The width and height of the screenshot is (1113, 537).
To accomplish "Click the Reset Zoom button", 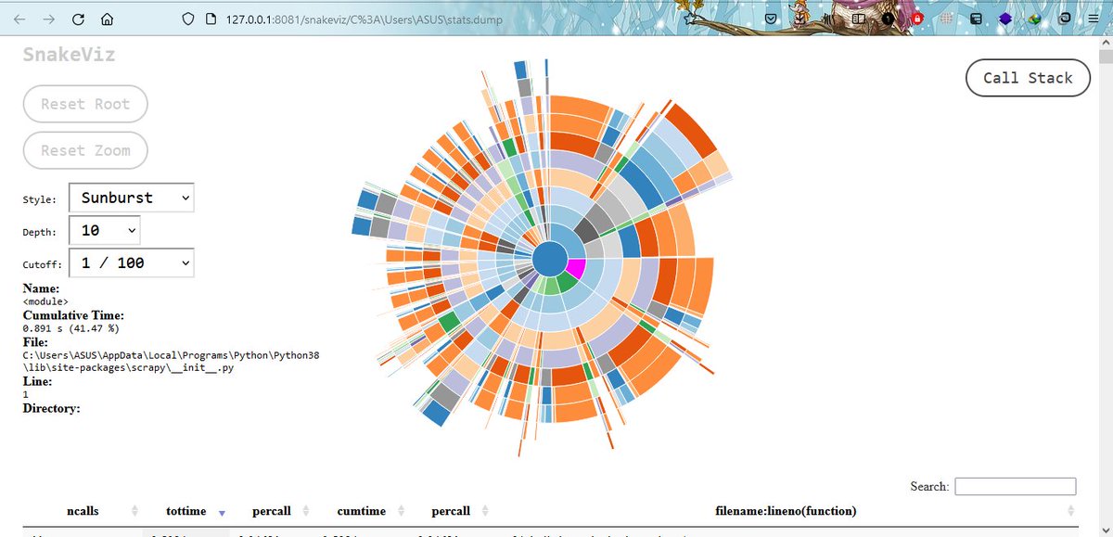I will [x=85, y=150].
